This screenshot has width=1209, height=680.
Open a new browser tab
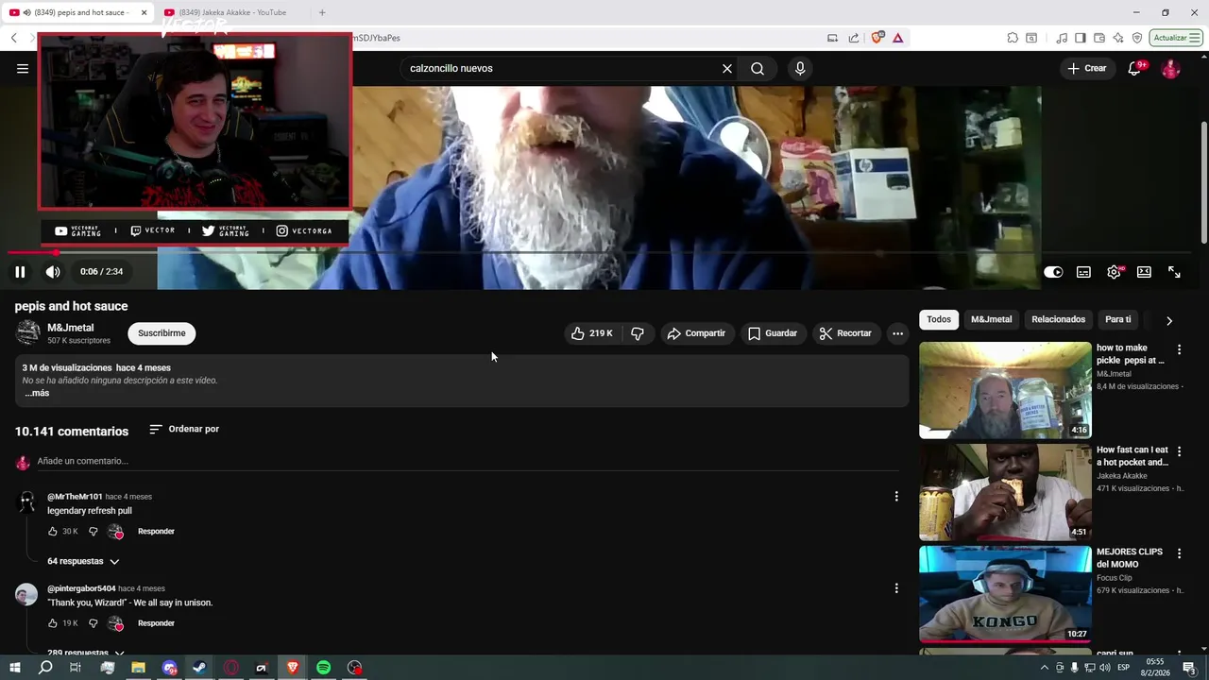322,12
